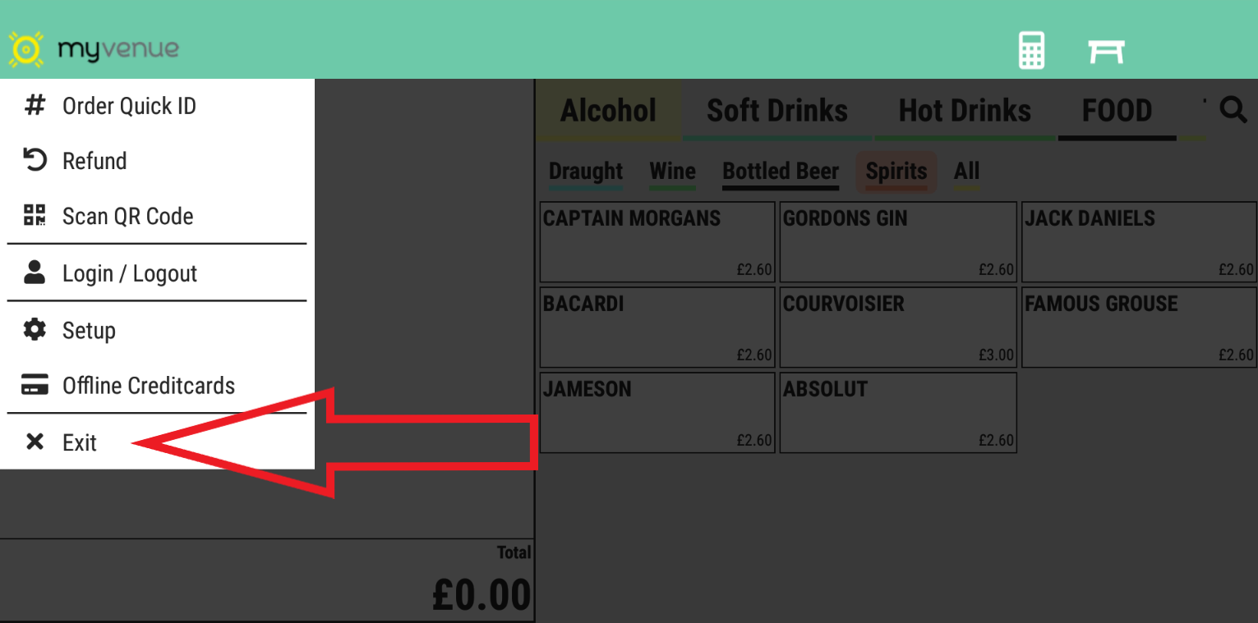
Task: Switch to the Soft Drinks tab
Action: tap(776, 111)
